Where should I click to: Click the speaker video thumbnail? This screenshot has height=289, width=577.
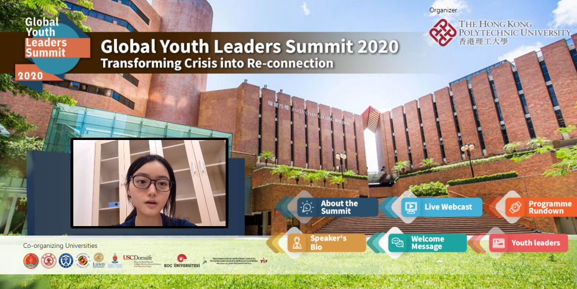tap(149, 183)
